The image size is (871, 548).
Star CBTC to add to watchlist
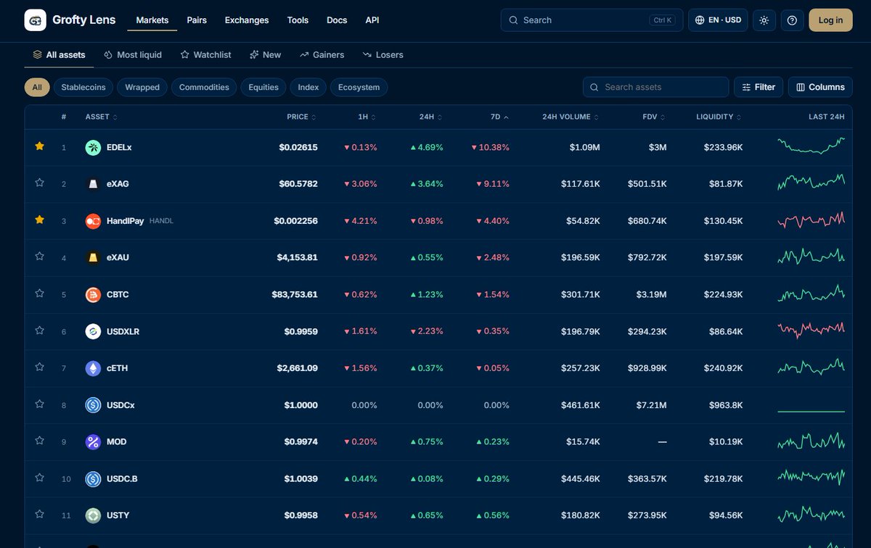(x=40, y=294)
